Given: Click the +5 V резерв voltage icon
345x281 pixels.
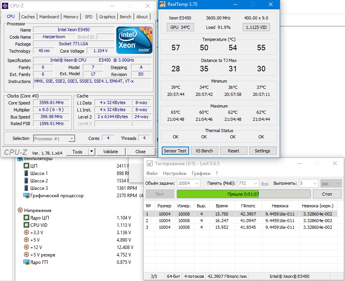Looking at the screenshot, I should pyautogui.click(x=26, y=254).
